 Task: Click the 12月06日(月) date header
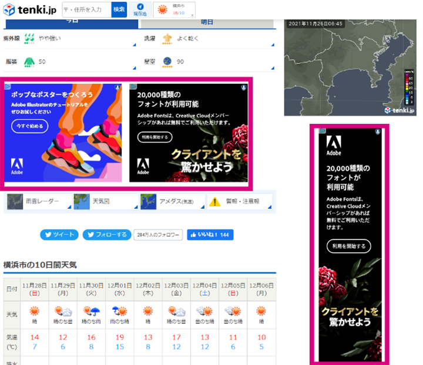(x=261, y=289)
